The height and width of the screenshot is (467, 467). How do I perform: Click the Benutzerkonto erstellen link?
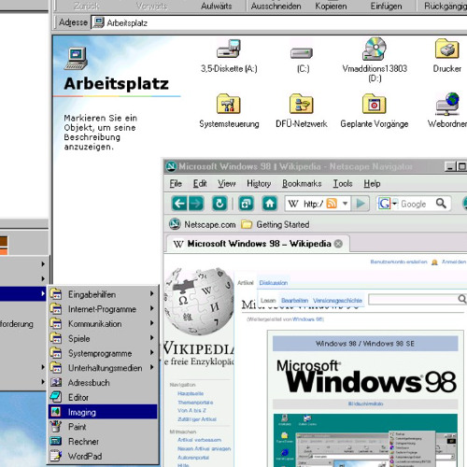[x=399, y=262]
